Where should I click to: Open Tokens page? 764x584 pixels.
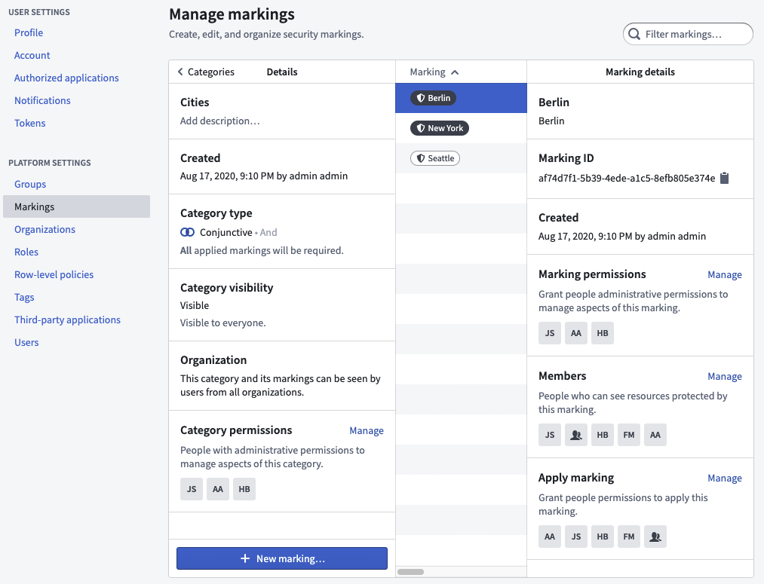tap(29, 123)
